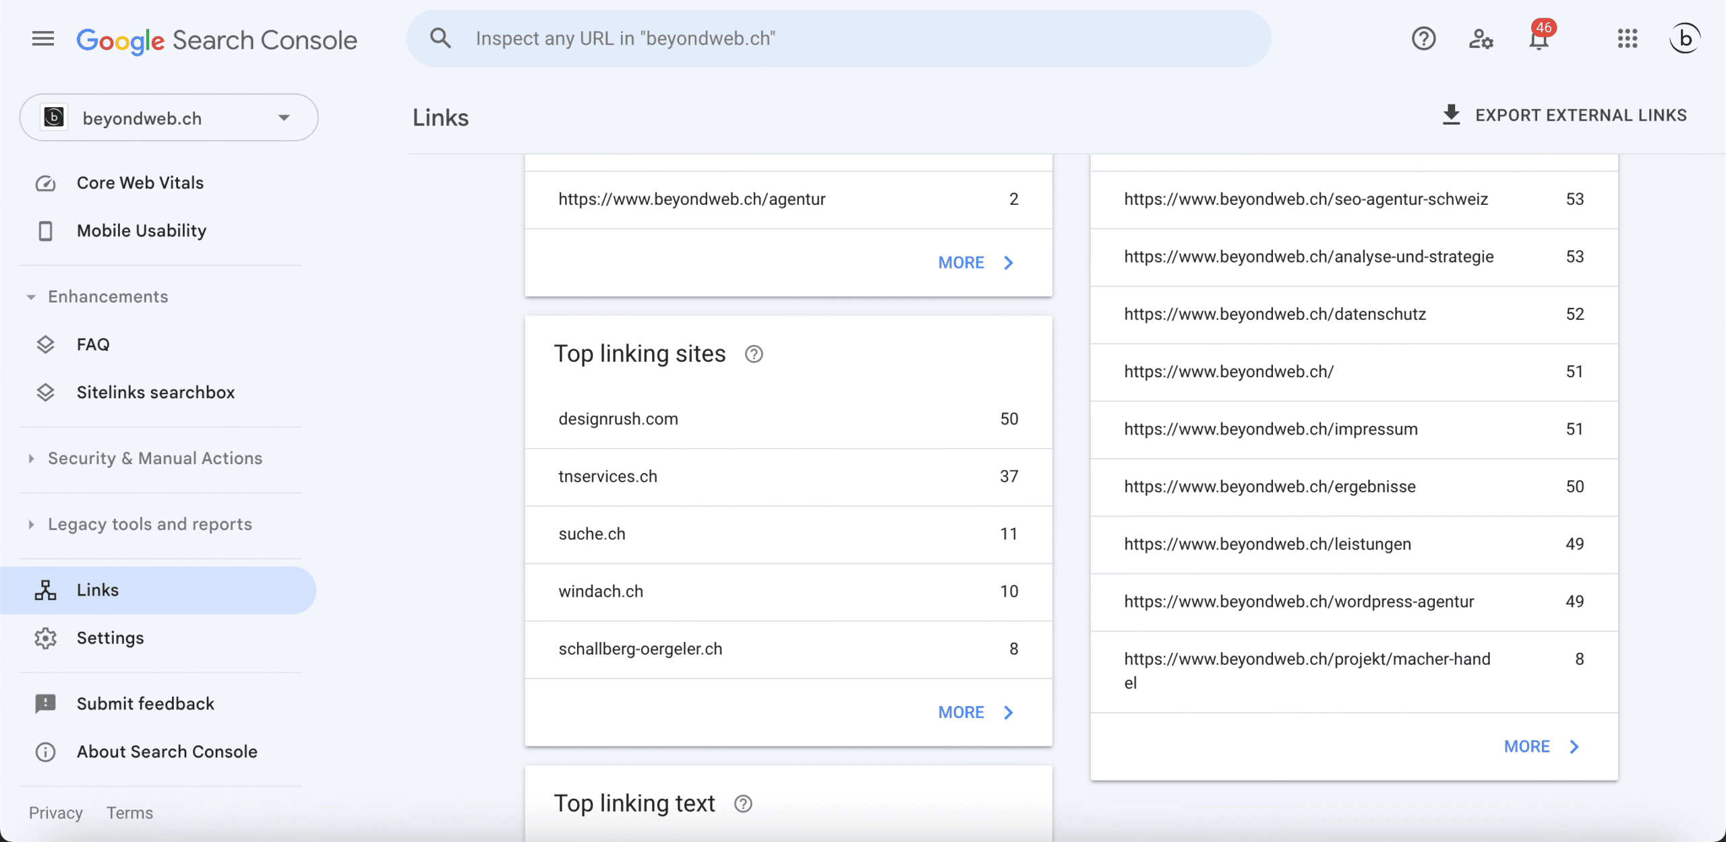This screenshot has height=842, width=1726.
Task: Click the beyondweb.ch property favicon
Action: [x=54, y=117]
